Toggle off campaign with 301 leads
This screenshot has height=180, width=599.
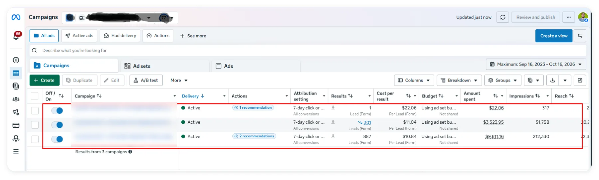(57, 125)
